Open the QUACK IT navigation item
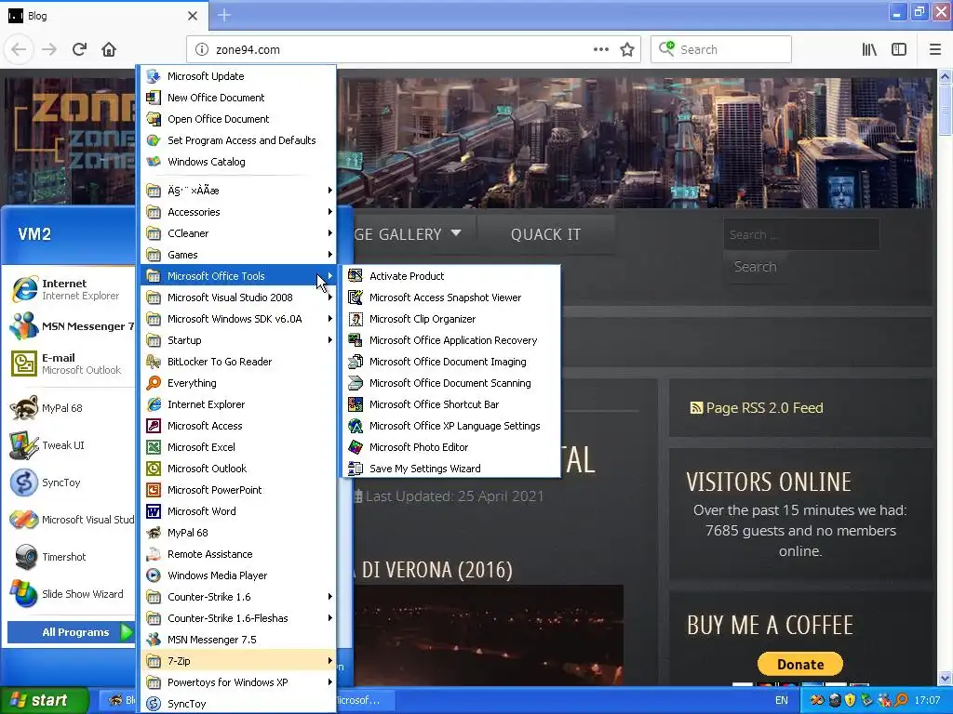Screen dimensions: 953x714 coord(545,234)
